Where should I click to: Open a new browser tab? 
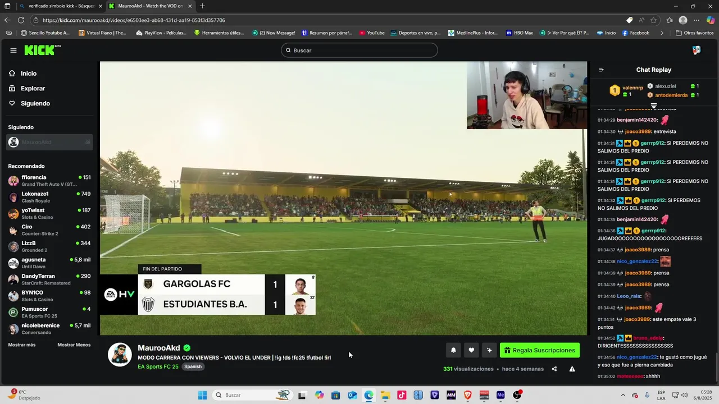202,6
